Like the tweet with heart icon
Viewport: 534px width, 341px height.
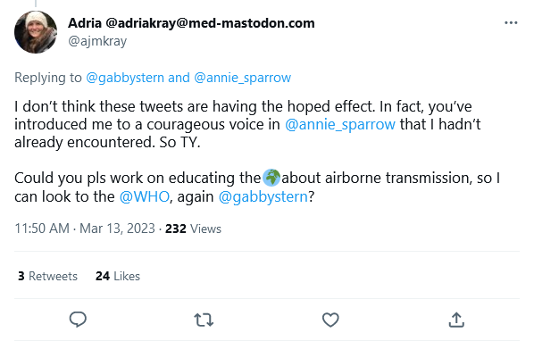click(x=330, y=320)
